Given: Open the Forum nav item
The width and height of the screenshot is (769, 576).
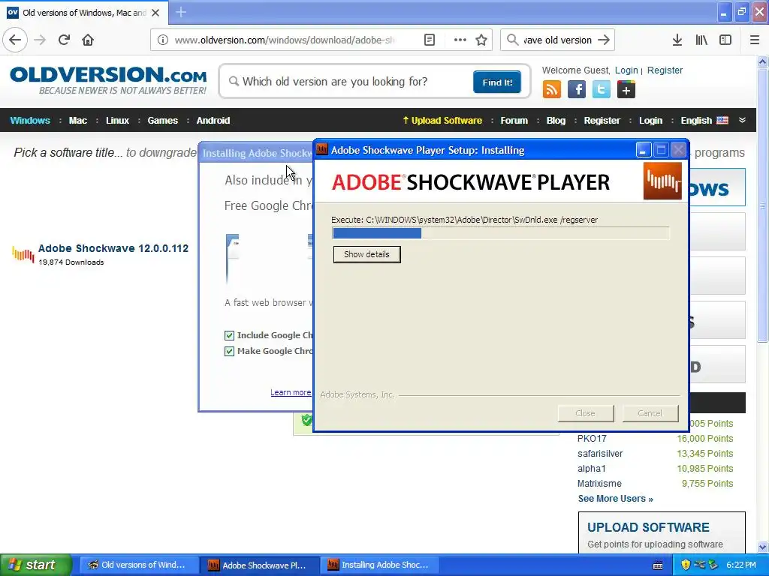Looking at the screenshot, I should coord(514,121).
